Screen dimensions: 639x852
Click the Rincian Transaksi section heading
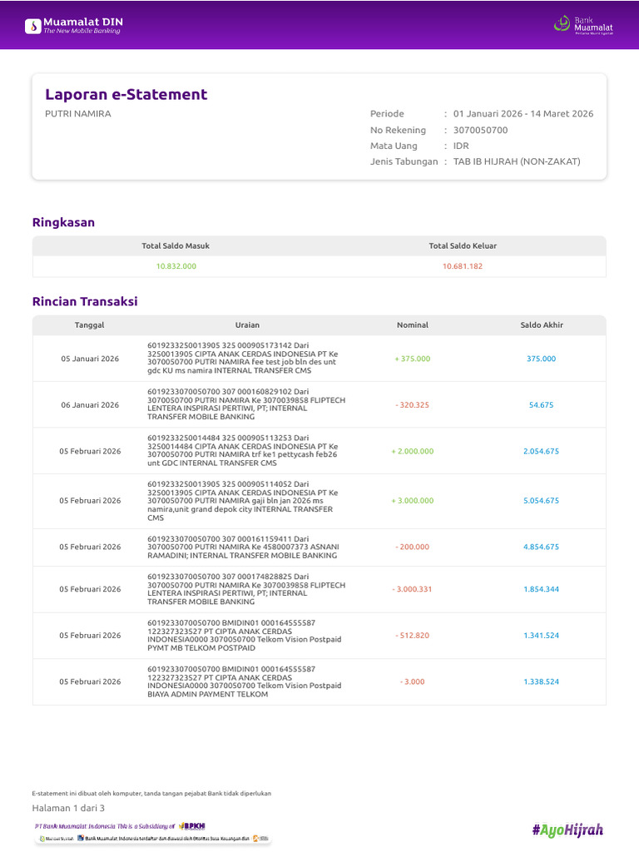pyautogui.click(x=85, y=301)
